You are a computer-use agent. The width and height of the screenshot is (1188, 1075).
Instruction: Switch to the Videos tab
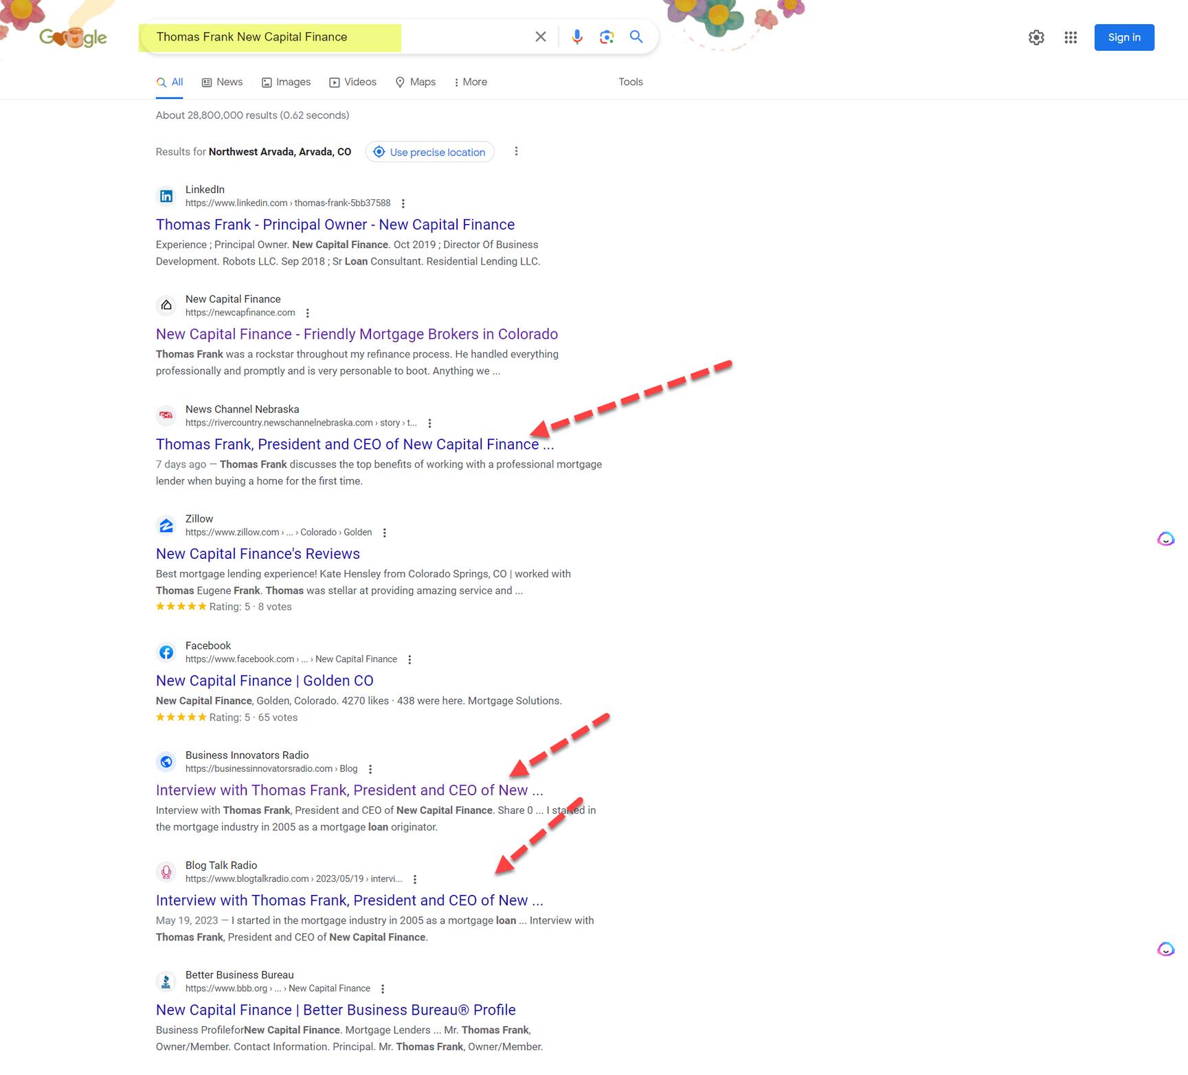(352, 82)
